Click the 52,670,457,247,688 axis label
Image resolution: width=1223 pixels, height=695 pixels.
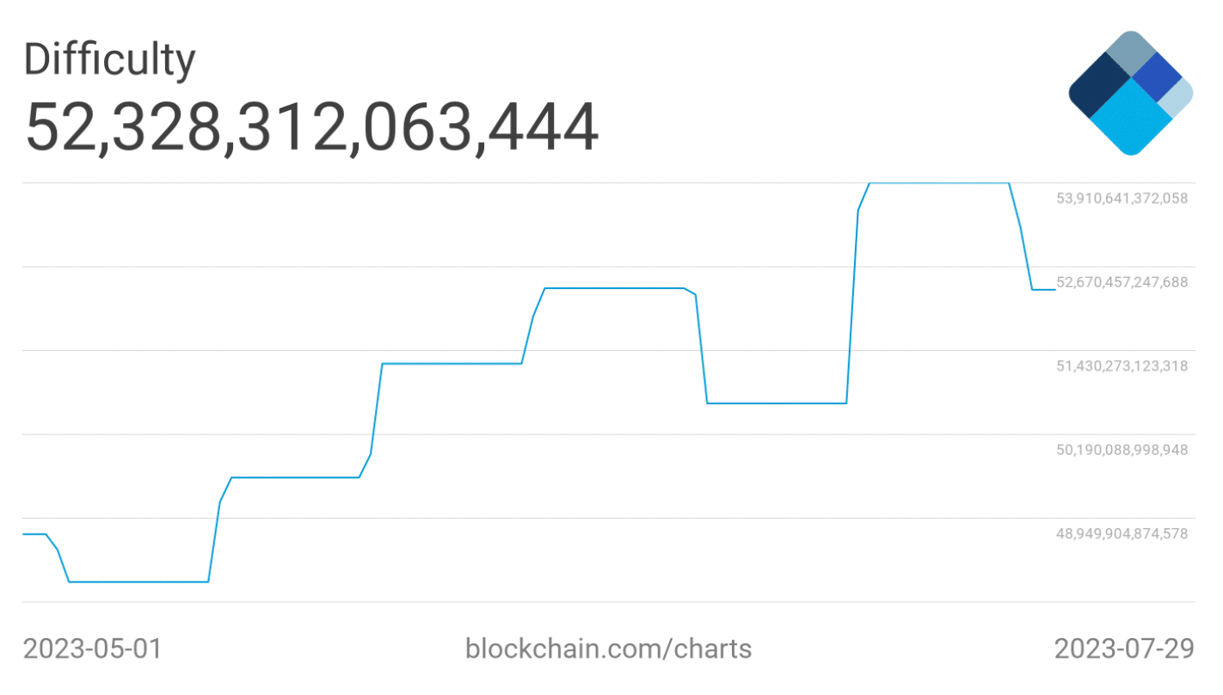pyautogui.click(x=1122, y=282)
